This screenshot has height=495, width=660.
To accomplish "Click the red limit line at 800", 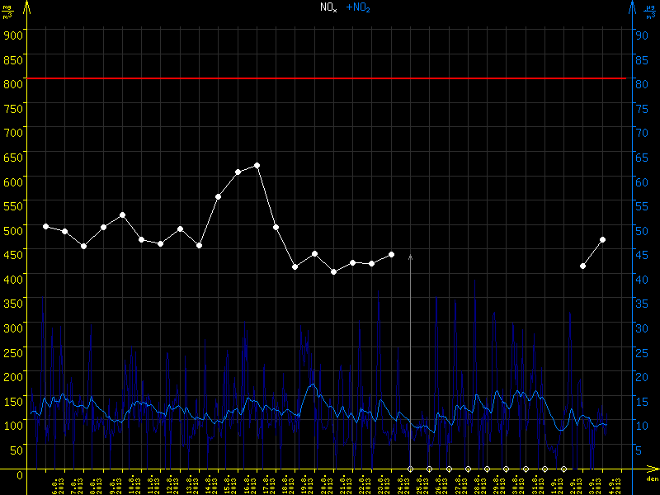I will (x=330, y=78).
